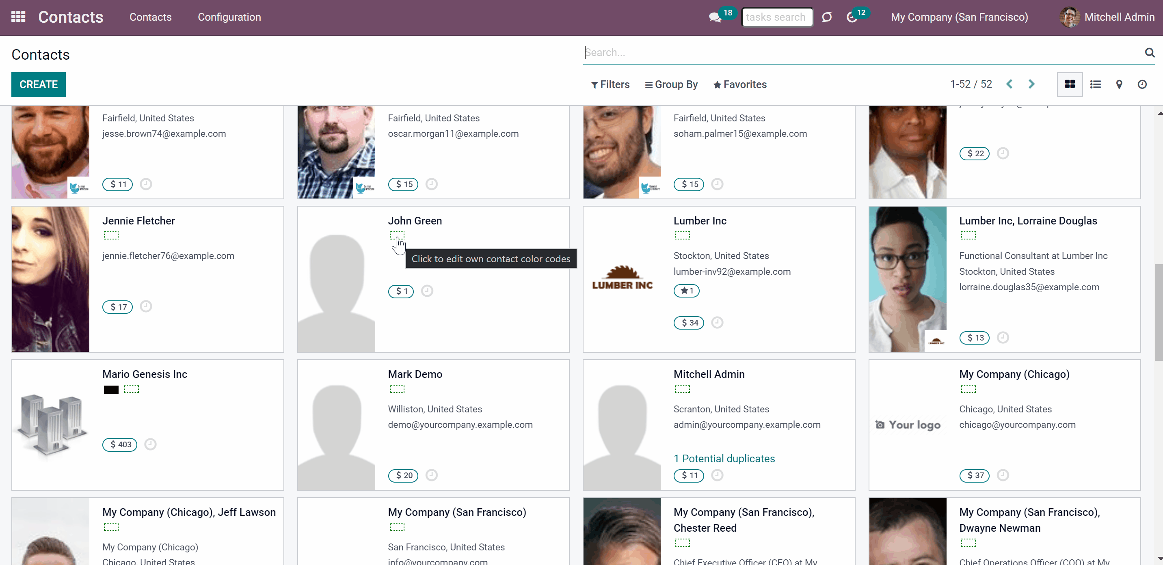Open the Favorites dropdown
The image size is (1163, 565).
click(x=740, y=84)
